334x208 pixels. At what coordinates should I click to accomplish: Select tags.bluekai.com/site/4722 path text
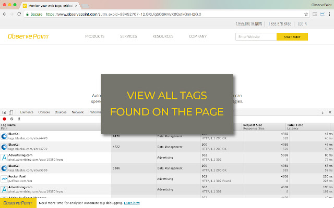[x=28, y=149]
